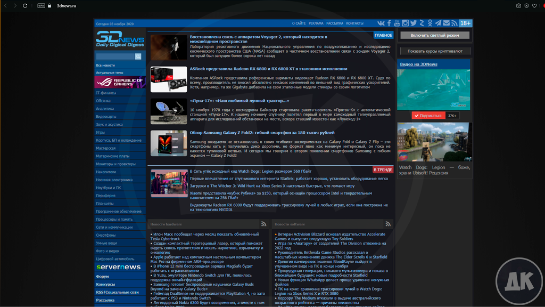This screenshot has height=307, width=545.
Task: Open the О САЙТЕ menu item
Action: pos(299,23)
